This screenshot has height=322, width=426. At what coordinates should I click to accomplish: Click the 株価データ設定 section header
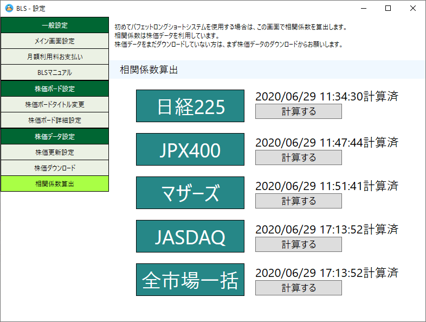55,136
